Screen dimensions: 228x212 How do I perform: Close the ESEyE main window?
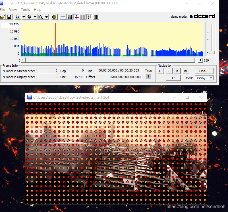pyautogui.click(x=213, y=3)
